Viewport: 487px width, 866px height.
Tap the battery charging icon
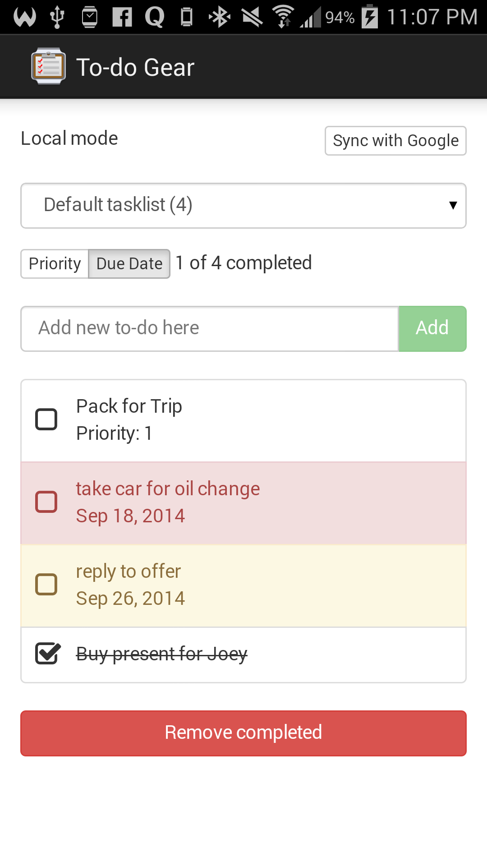370,17
